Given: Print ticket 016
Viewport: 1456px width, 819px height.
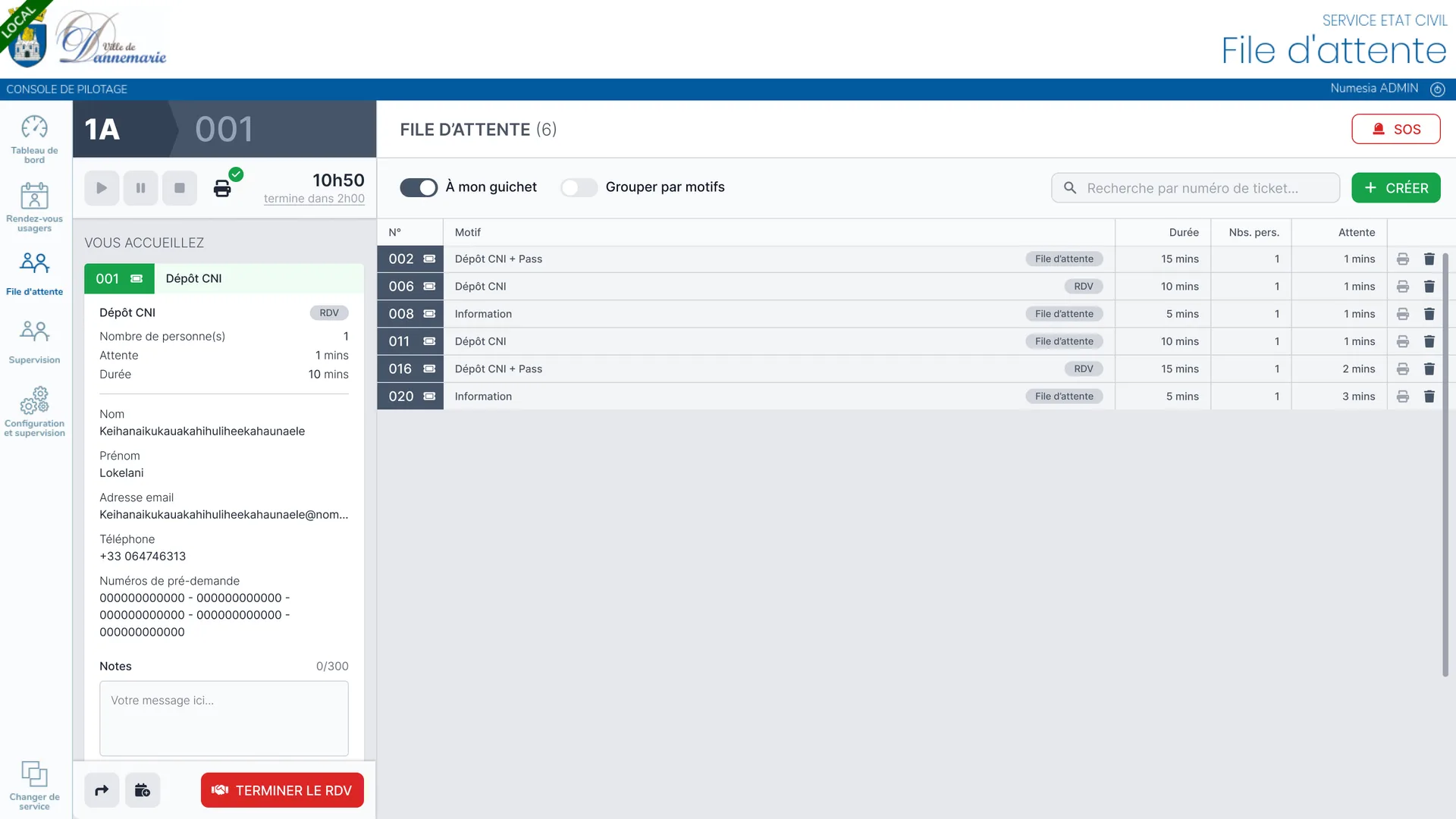Looking at the screenshot, I should click(x=1403, y=369).
